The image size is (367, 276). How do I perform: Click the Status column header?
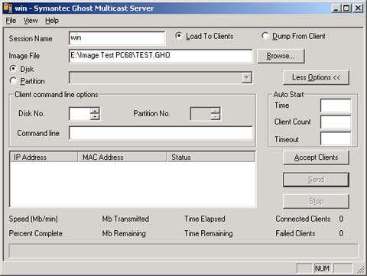tap(210, 157)
